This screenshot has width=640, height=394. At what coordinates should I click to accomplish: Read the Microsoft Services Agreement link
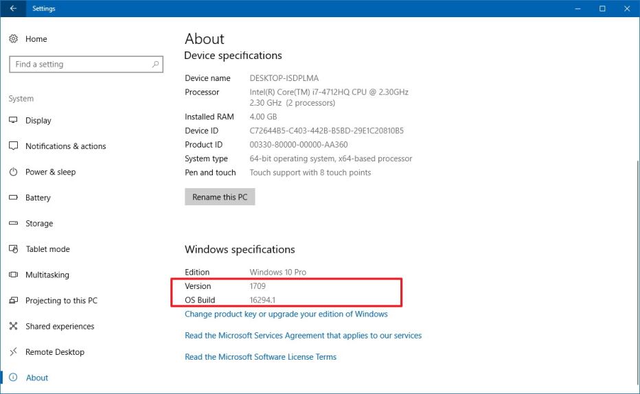[x=303, y=336]
